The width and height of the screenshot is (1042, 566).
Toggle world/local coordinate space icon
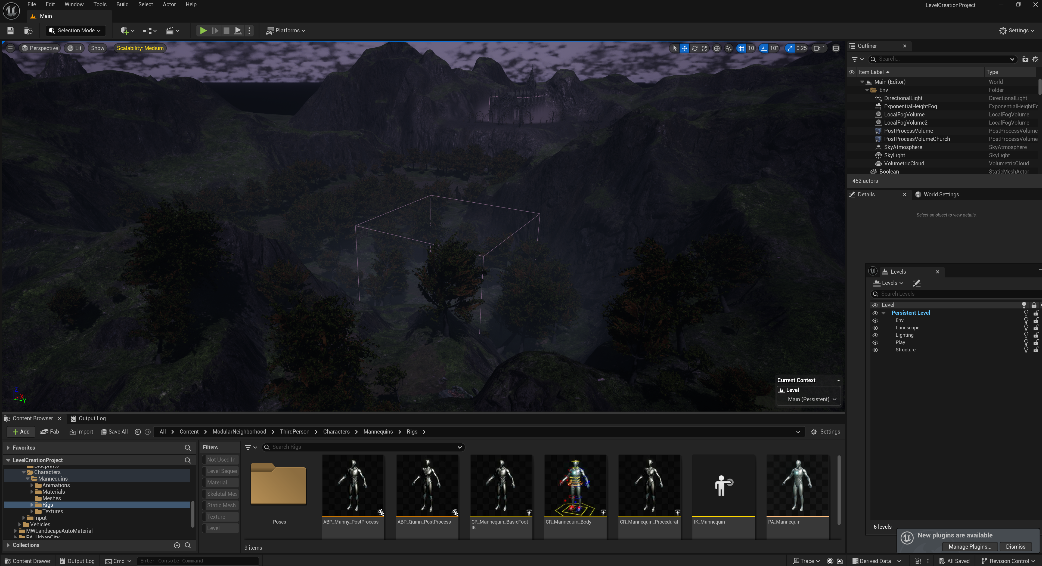[x=717, y=48]
